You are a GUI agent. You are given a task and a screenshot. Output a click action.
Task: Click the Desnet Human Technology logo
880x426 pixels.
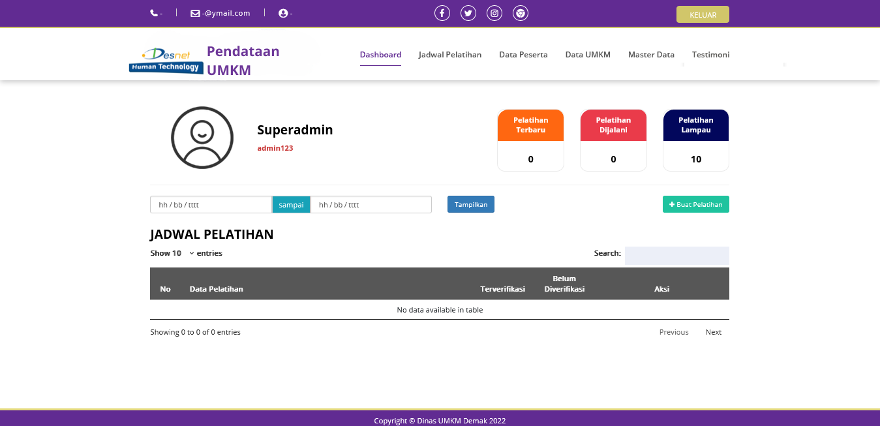tap(166, 61)
